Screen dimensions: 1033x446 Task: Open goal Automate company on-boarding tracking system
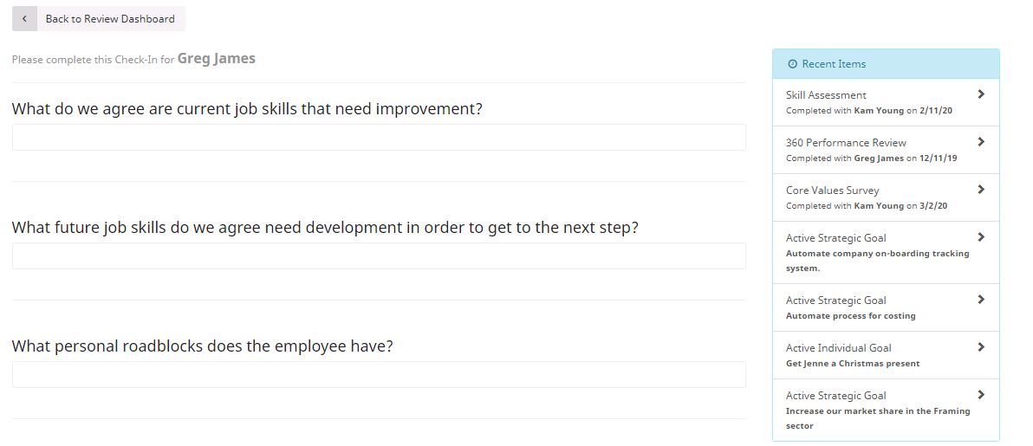pyautogui.click(x=886, y=252)
